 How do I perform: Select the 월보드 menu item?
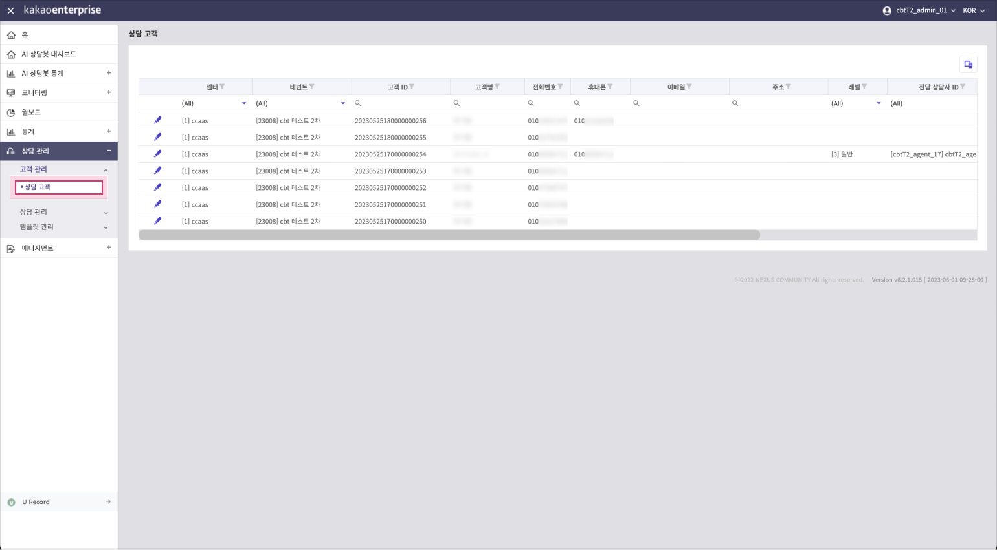coord(31,112)
